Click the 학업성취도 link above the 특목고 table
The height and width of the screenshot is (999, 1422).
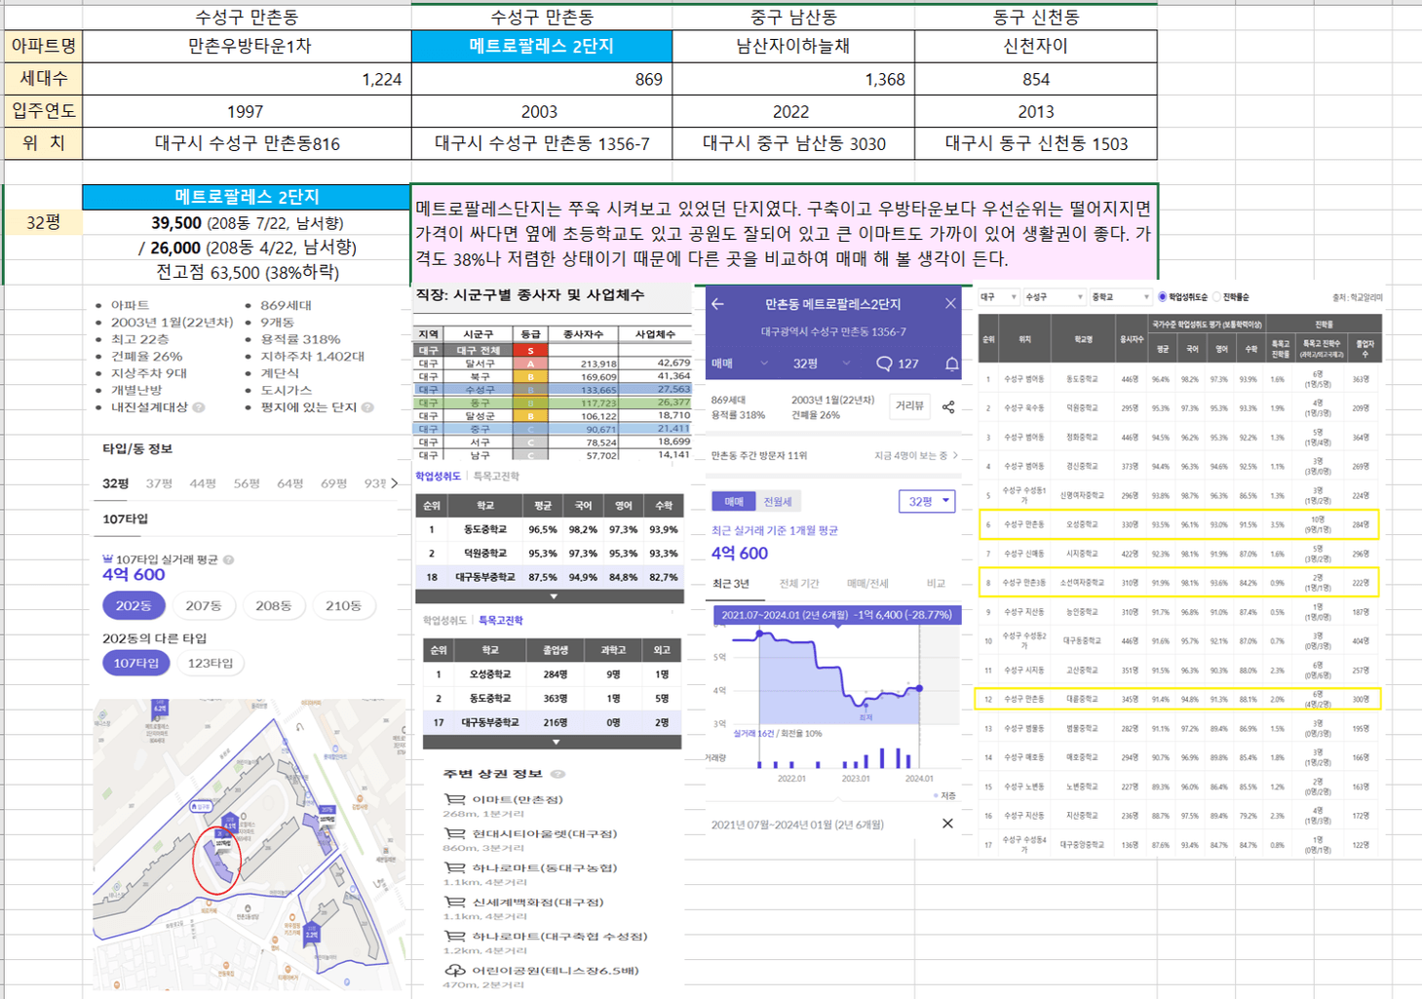[x=443, y=620]
